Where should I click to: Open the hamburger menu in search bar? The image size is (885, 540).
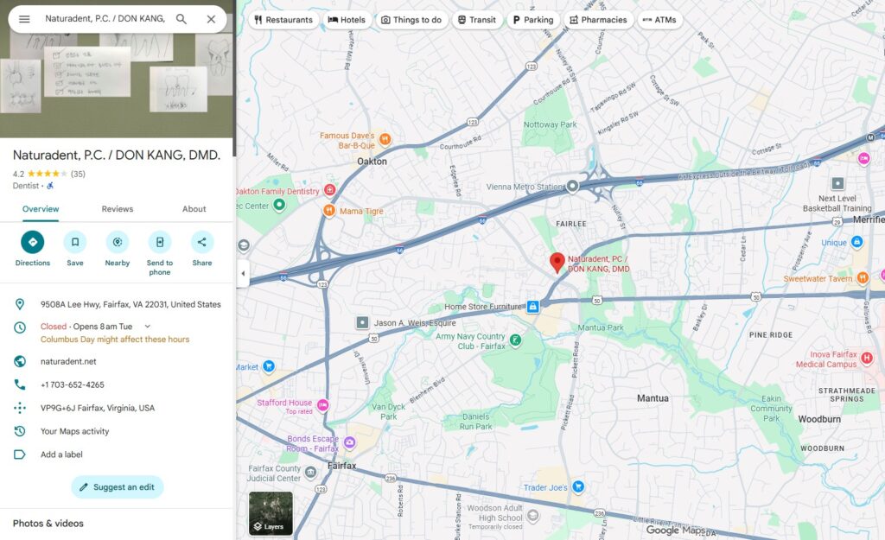click(24, 19)
